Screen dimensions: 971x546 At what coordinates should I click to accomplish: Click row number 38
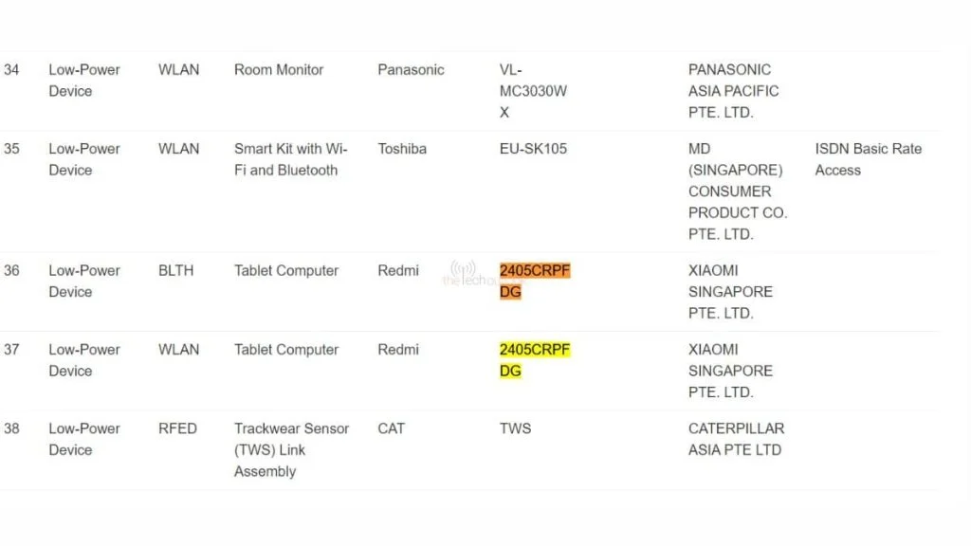(x=11, y=428)
